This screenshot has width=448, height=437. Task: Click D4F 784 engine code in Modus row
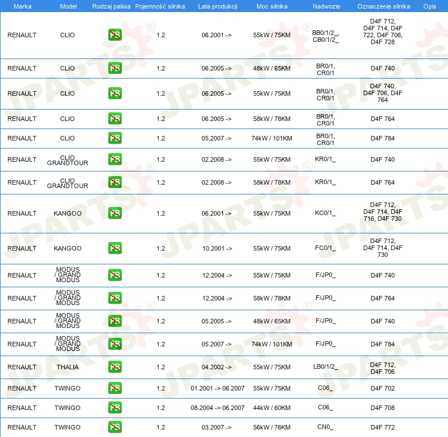click(x=383, y=344)
